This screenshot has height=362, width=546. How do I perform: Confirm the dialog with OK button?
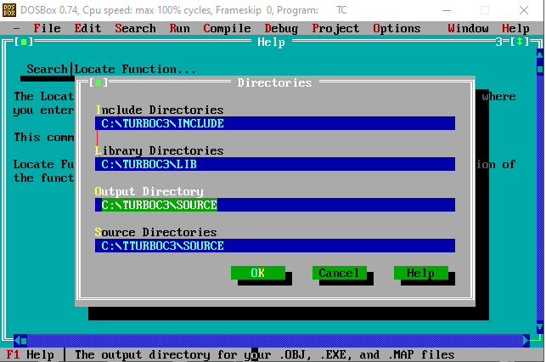tap(258, 273)
